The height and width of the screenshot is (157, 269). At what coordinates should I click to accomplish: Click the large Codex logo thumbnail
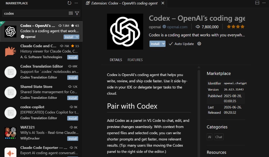pyautogui.click(x=125, y=32)
